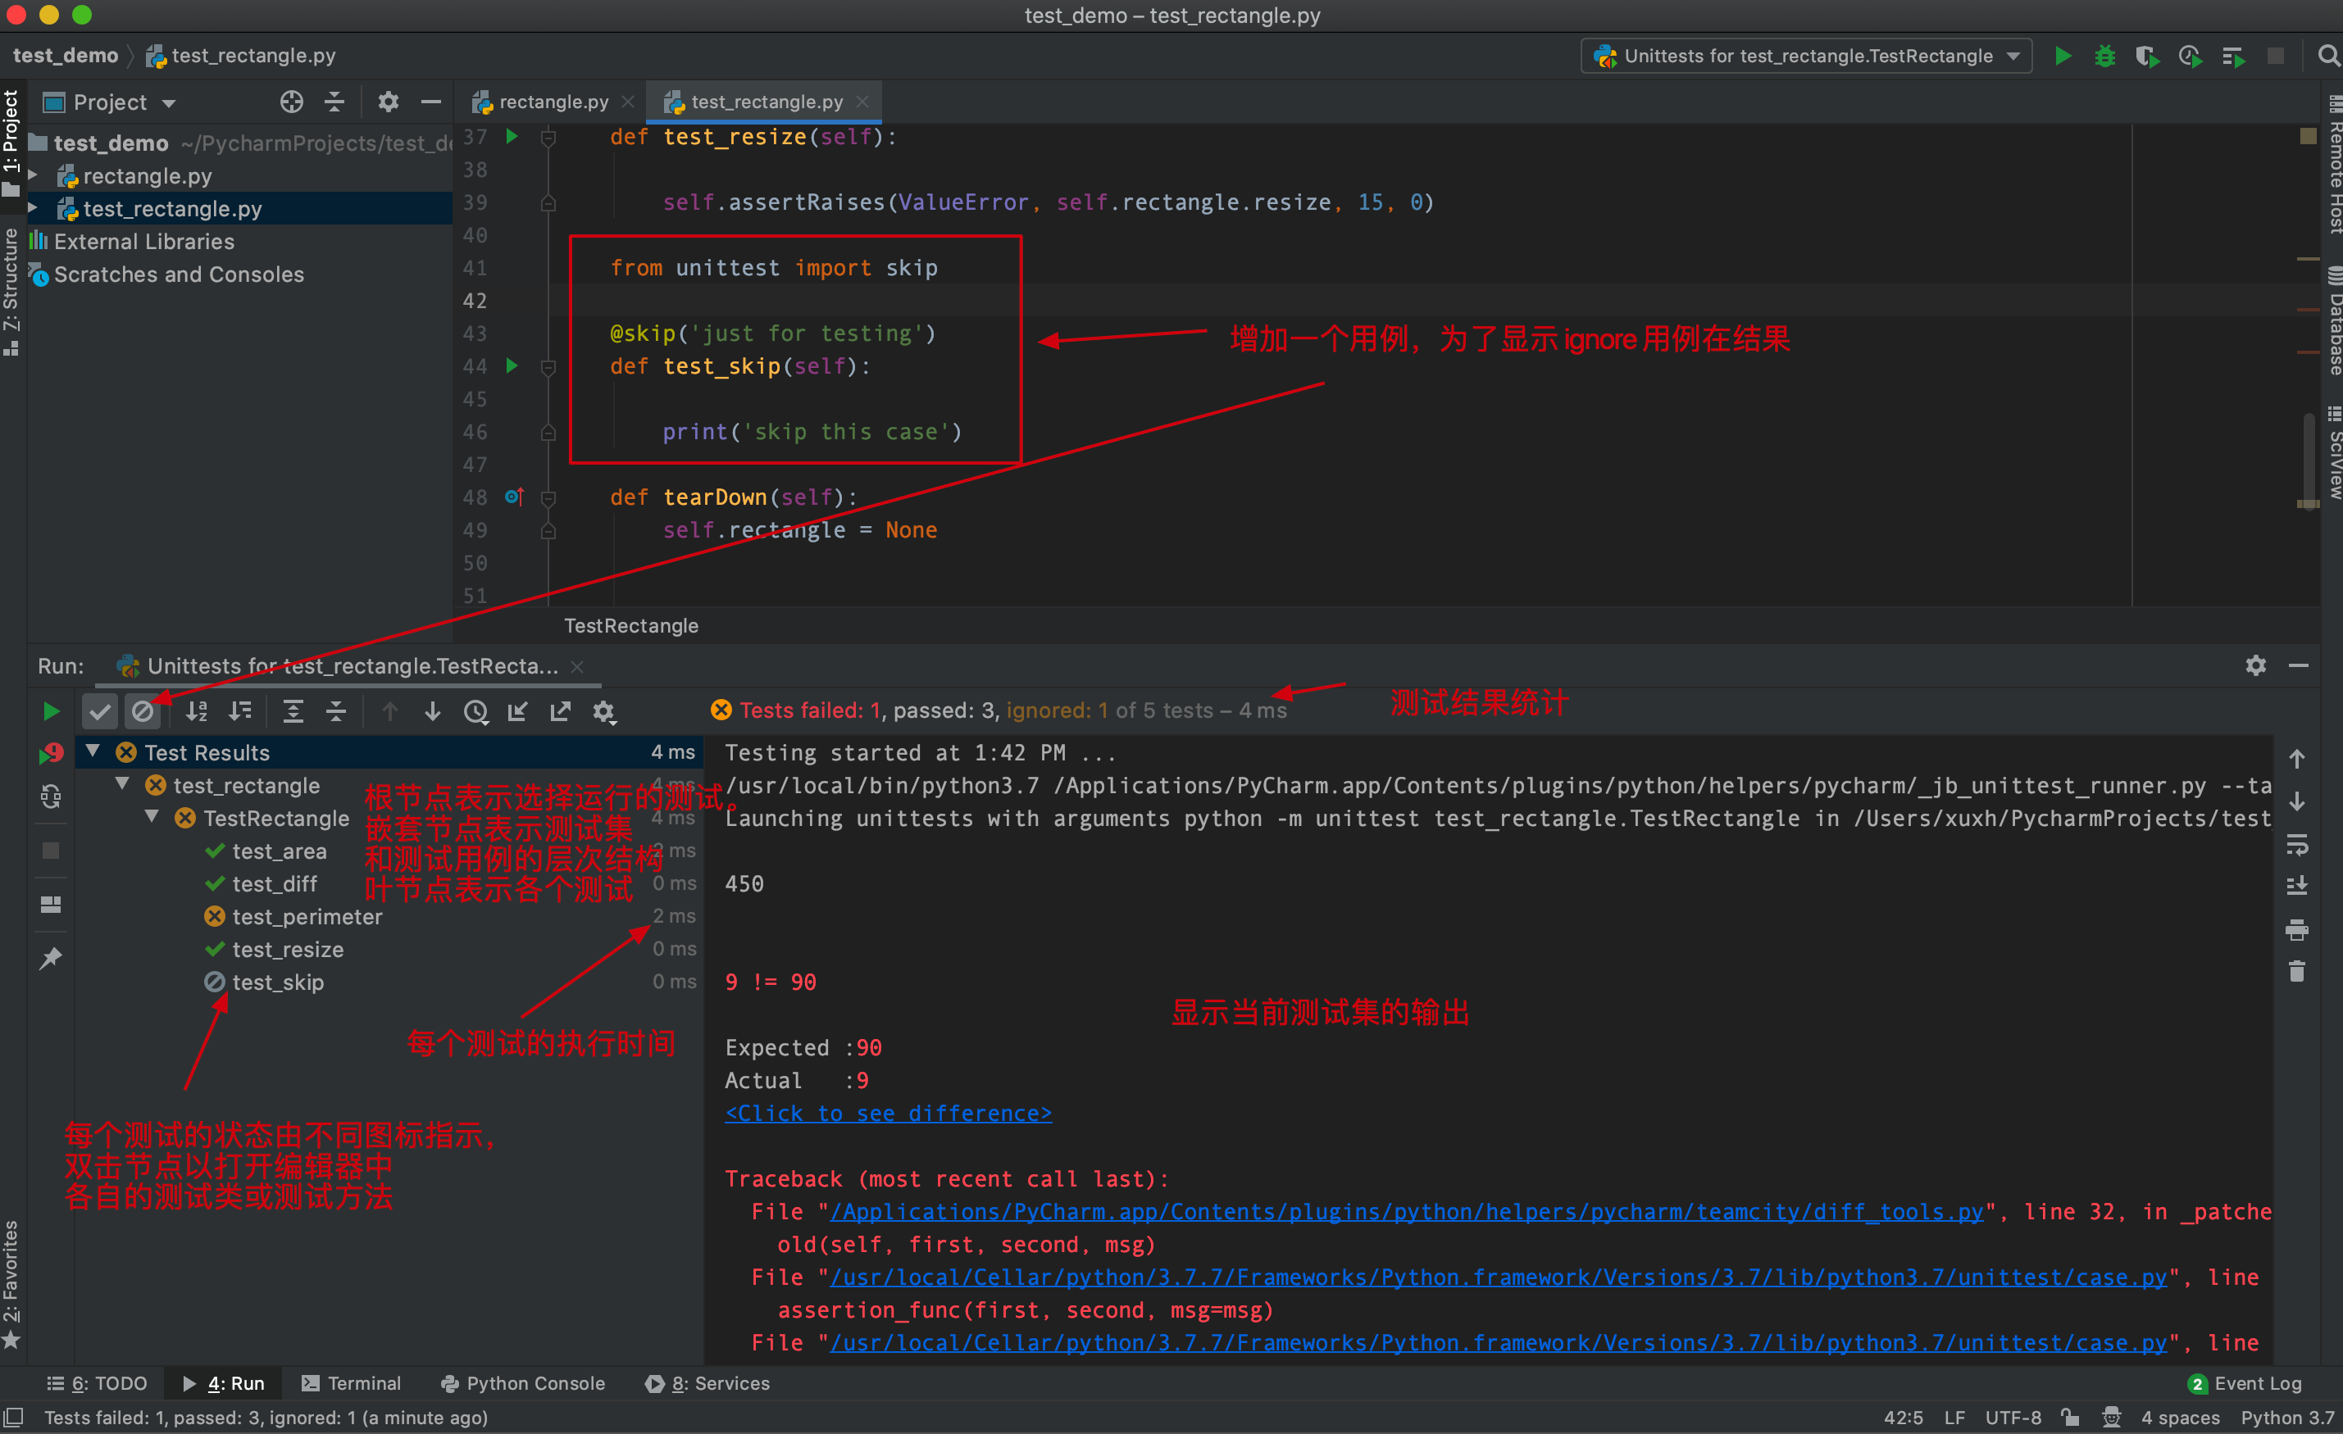Toggle auto-test rerun icon
The height and width of the screenshot is (1434, 2343).
point(50,796)
